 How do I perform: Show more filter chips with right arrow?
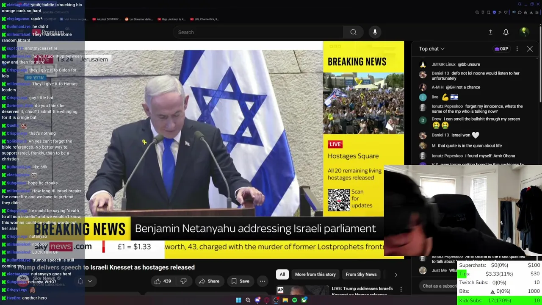click(396, 274)
